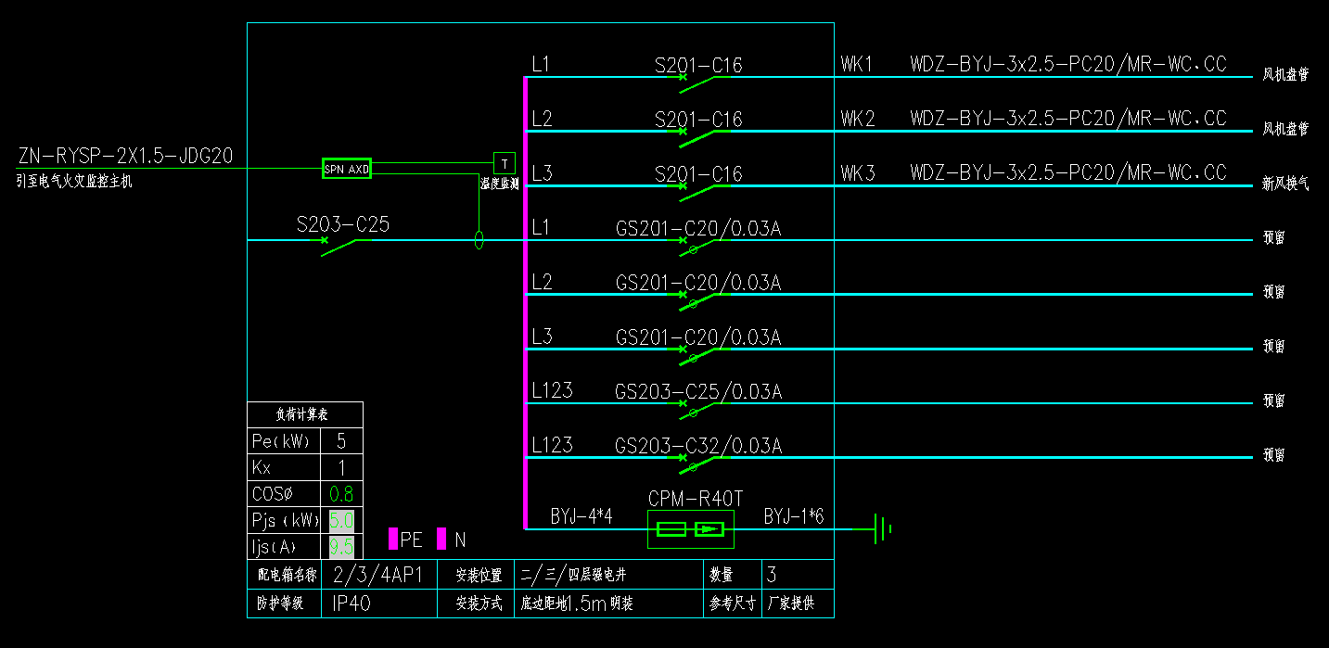Screen dimensions: 1329x648
Task: Select the WK3 WDZ-BYJ-3x2.5 cable spec
Action: (x=1068, y=172)
